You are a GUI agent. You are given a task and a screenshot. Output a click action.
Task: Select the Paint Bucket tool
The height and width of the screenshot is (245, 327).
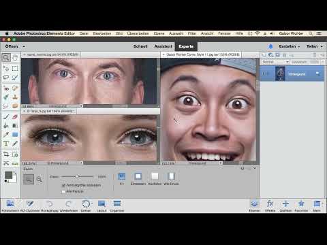(x=6, y=126)
